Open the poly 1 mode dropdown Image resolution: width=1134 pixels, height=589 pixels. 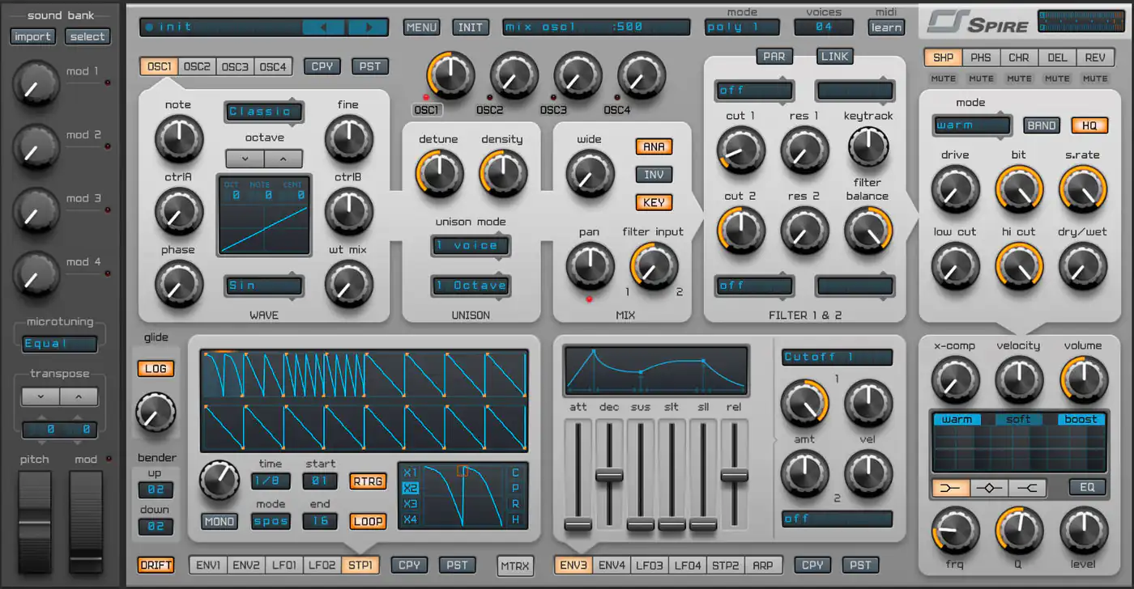point(742,27)
